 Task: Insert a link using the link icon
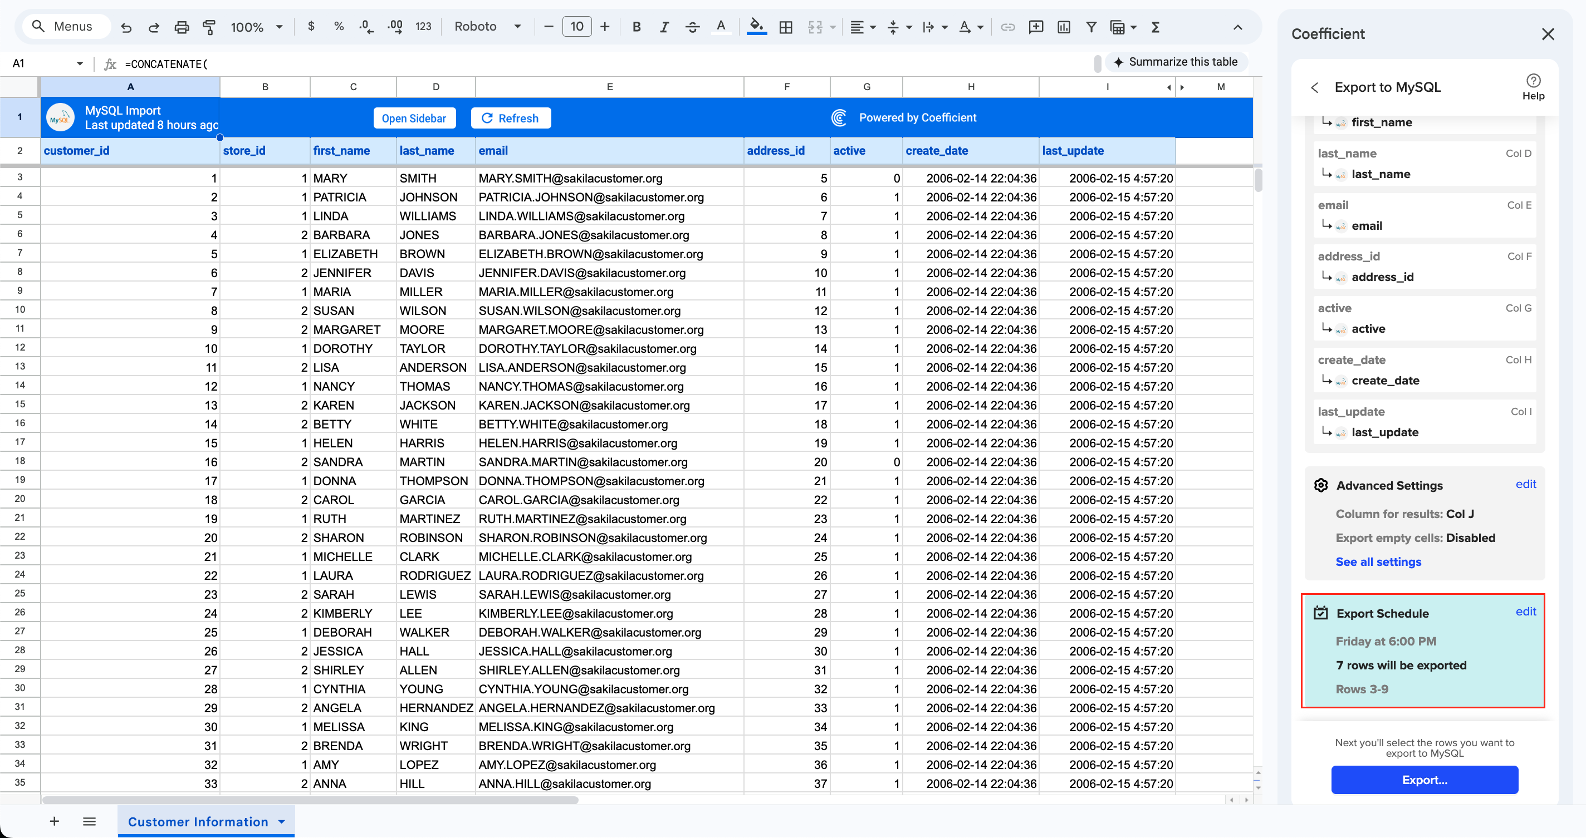tap(1008, 27)
